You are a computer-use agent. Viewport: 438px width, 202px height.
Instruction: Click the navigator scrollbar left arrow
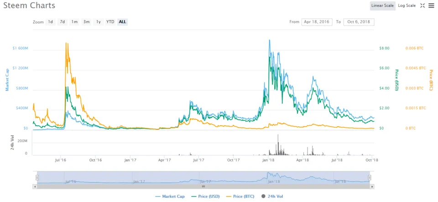click(35, 186)
